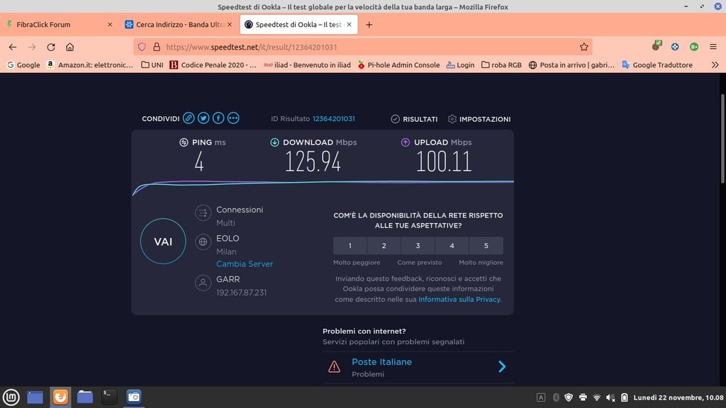Rate network availability as 3

pos(418,246)
